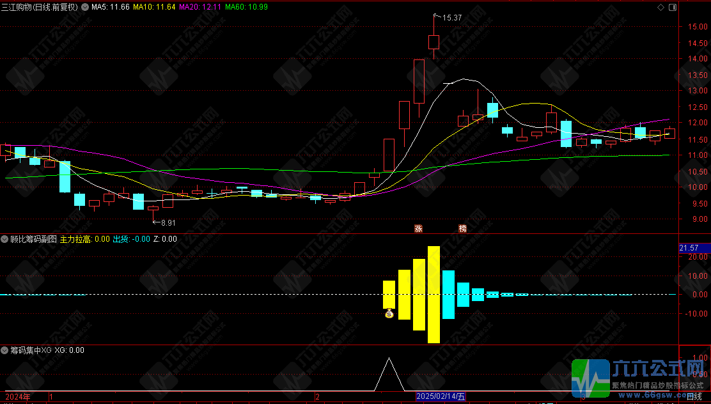Screen dimensions: 711x404
Task: Click the money bag signal icon
Action: pos(389,313)
